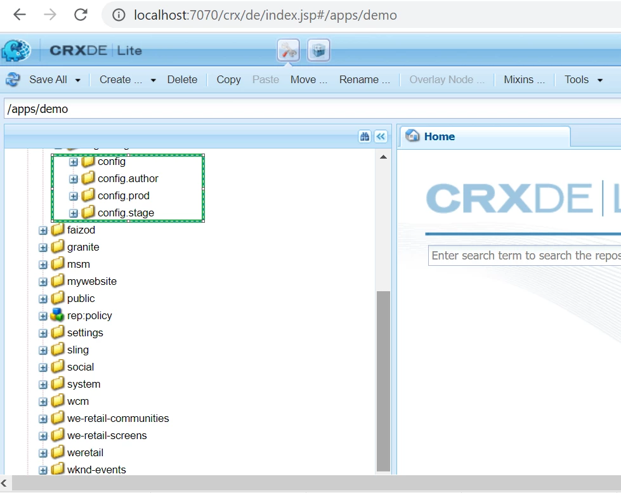Select the weretail tree label

85,452
